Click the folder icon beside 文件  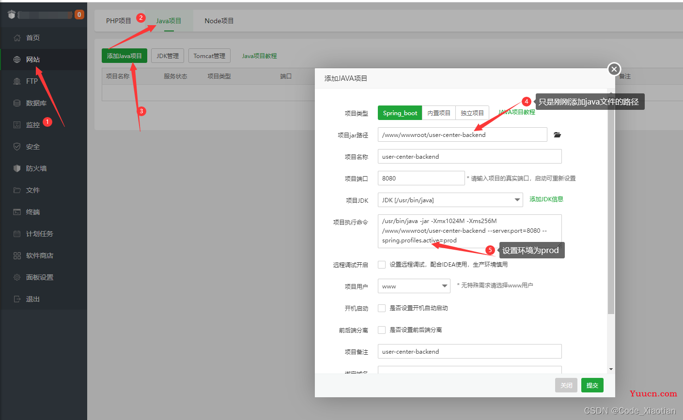(x=17, y=190)
